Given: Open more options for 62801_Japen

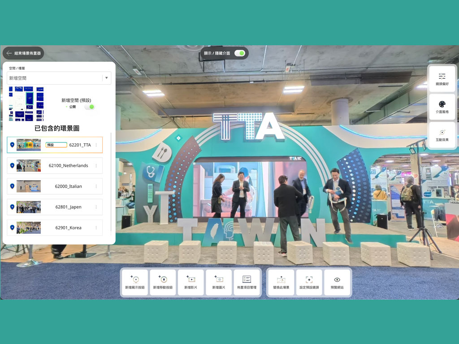Looking at the screenshot, I should (96, 207).
